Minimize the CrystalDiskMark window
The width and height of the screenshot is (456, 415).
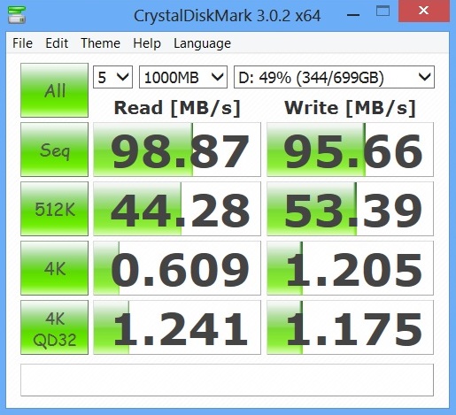pos(353,13)
